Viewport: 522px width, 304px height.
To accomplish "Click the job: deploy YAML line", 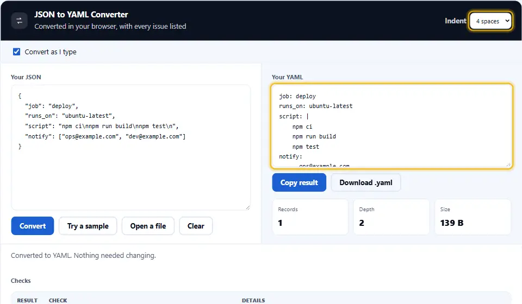I will (x=297, y=96).
